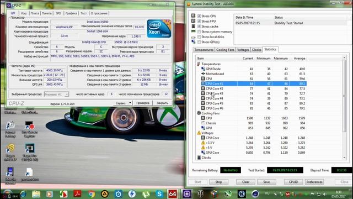Uncheck Stress cache option
This screenshot has height=199, width=353.
[x=199, y=27]
